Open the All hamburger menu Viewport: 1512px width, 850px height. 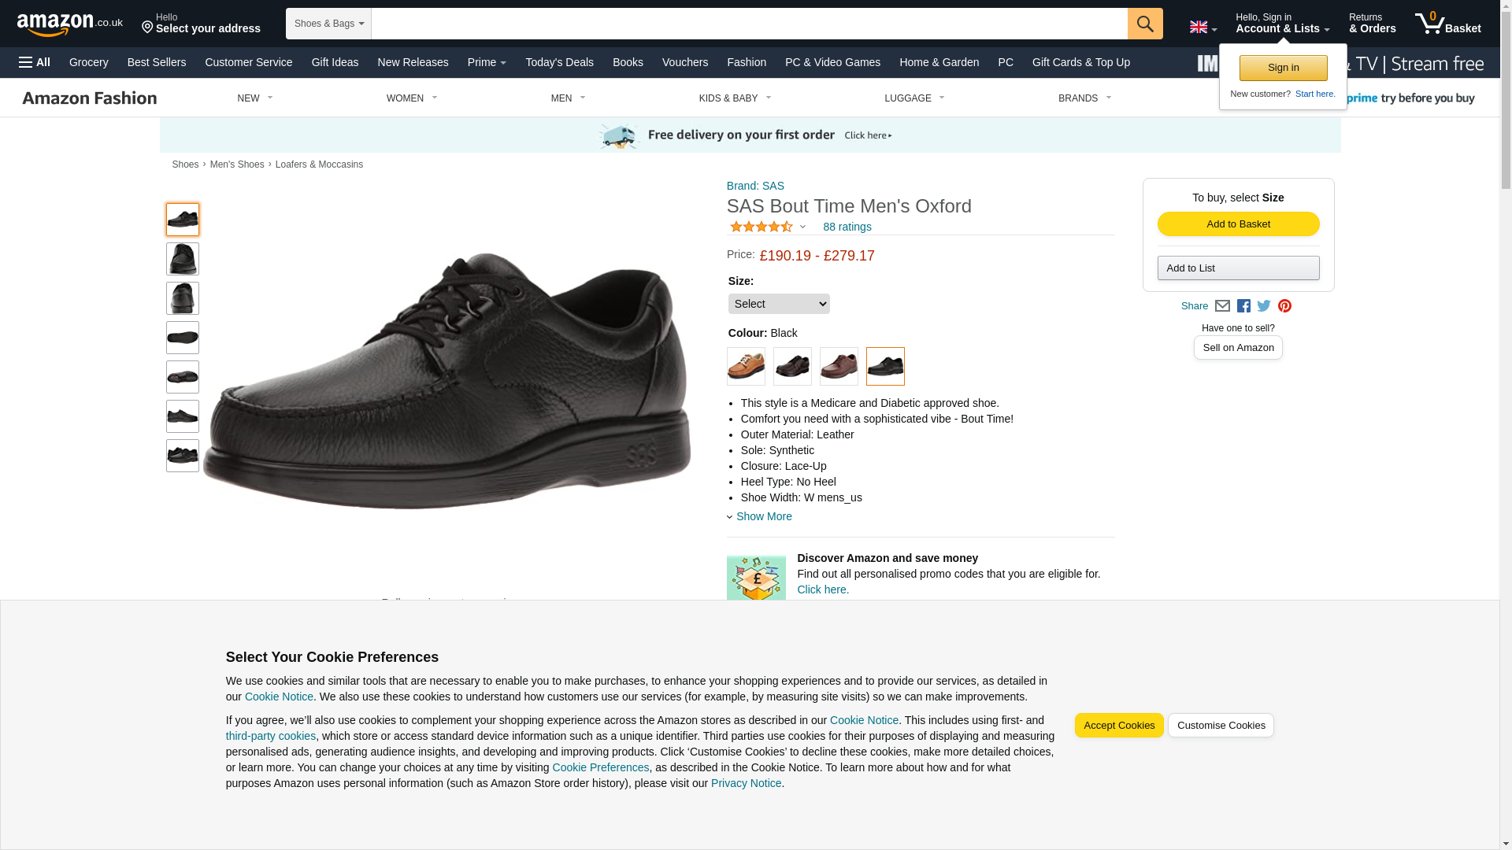coord(35,62)
